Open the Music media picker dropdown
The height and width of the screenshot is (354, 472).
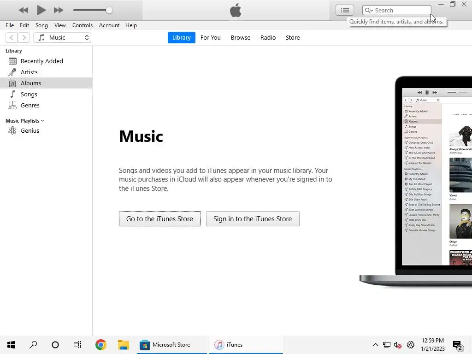click(x=62, y=38)
